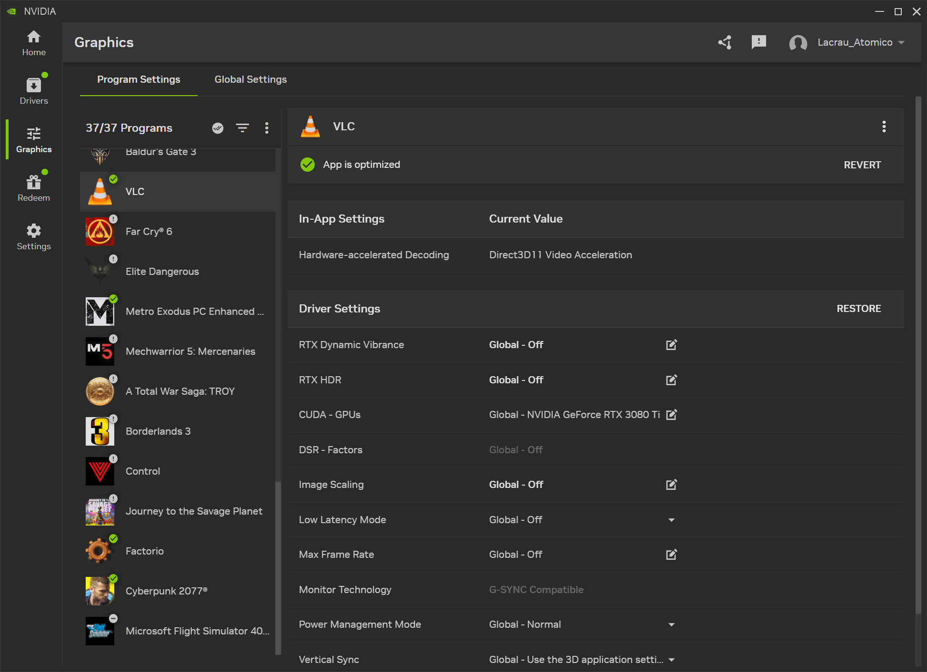Viewport: 927px width, 672px height.
Task: Switch to the Program Settings tab
Action: click(x=139, y=79)
